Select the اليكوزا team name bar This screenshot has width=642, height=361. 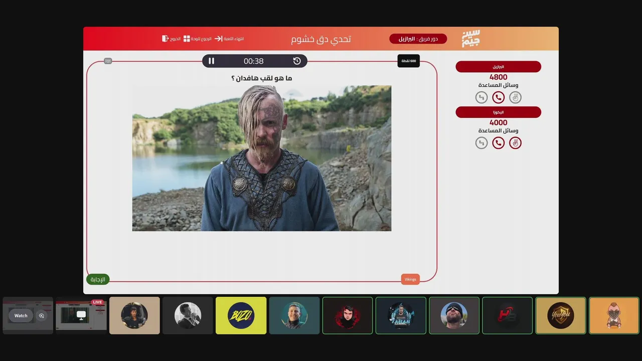tap(498, 112)
